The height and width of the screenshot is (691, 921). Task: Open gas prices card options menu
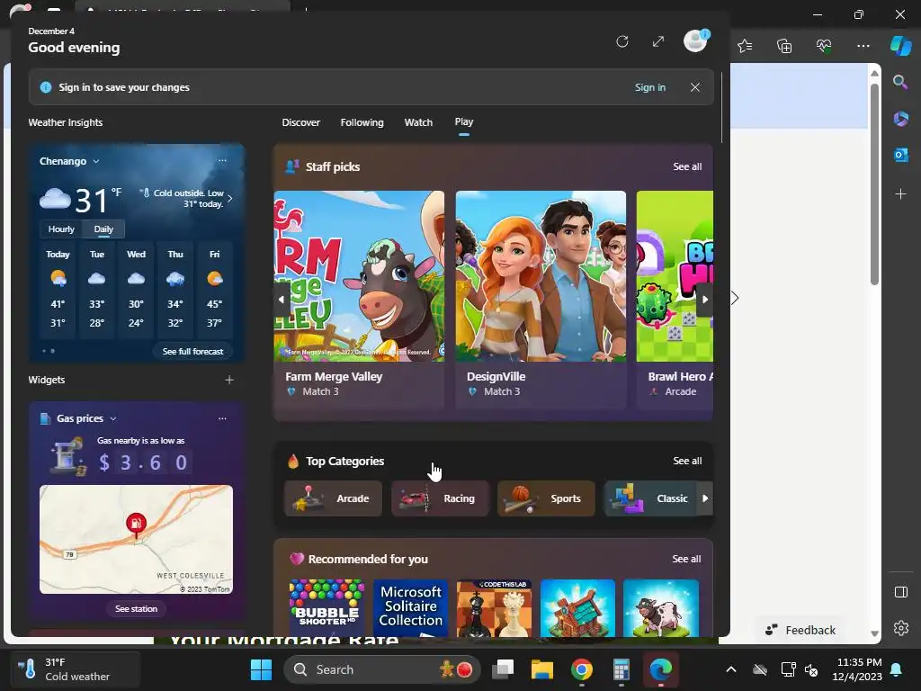click(x=222, y=418)
